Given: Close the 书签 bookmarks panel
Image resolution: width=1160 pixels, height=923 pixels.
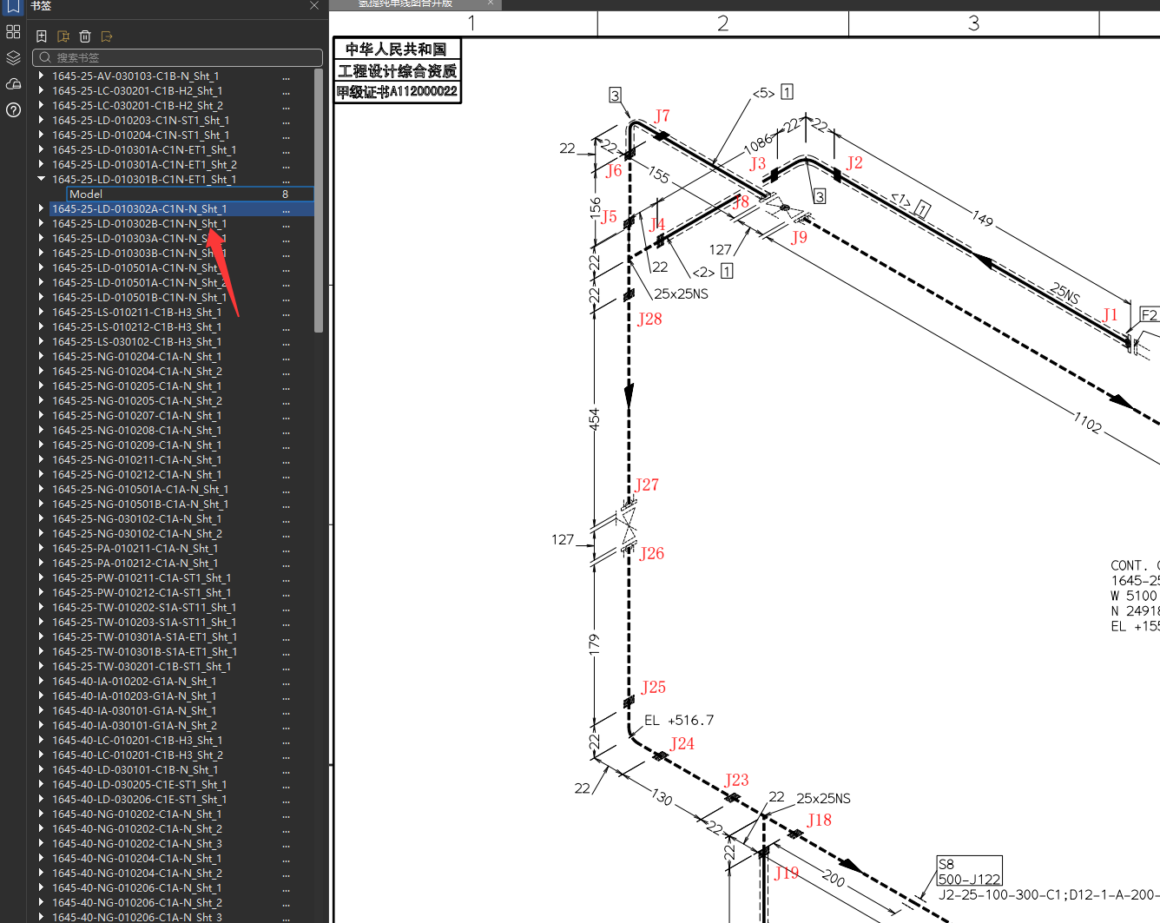Looking at the screenshot, I should pyautogui.click(x=314, y=5).
